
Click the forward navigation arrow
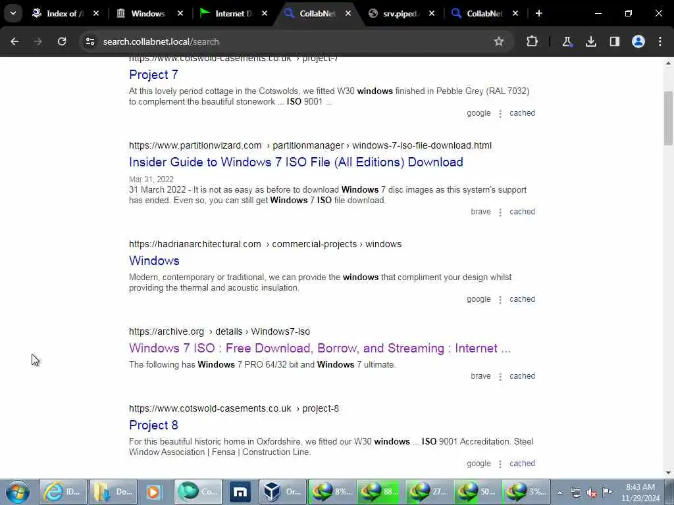(38, 41)
